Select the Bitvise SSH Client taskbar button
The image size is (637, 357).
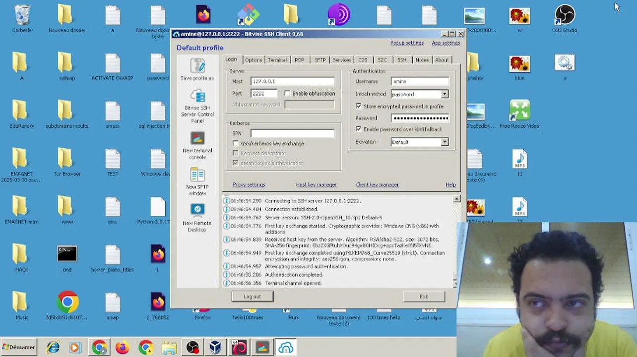click(286, 348)
